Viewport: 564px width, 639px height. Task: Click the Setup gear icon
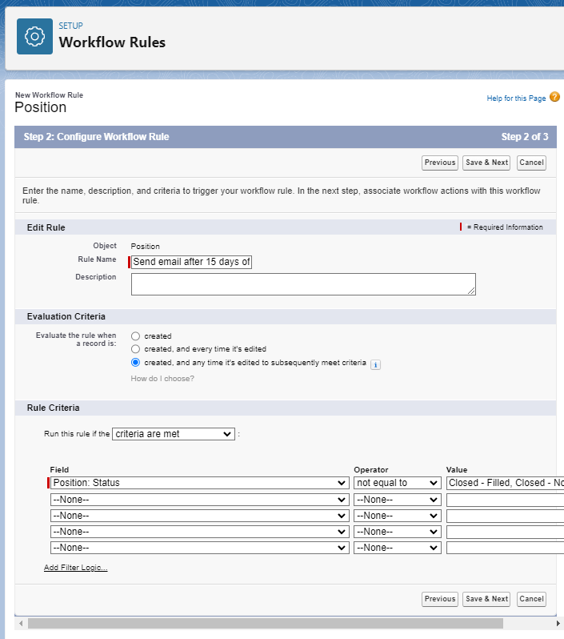pyautogui.click(x=34, y=36)
